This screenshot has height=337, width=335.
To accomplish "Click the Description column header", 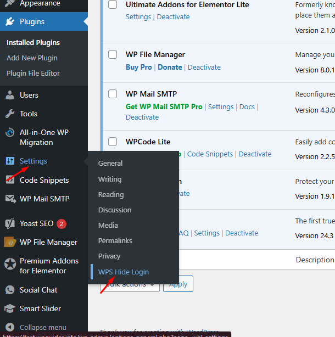I will (x=315, y=260).
